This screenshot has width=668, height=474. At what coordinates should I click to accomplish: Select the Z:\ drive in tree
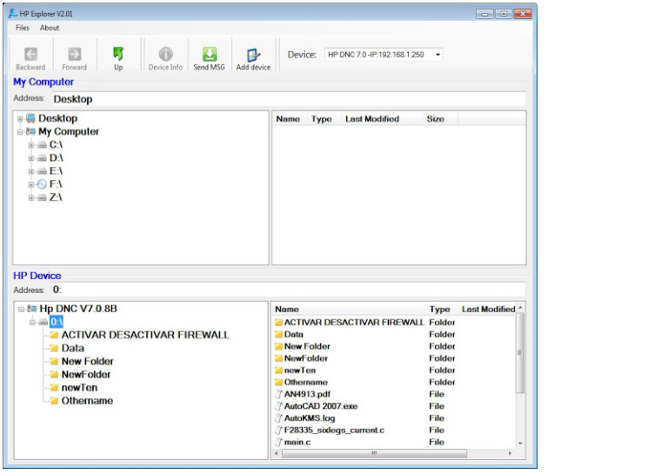[56, 197]
